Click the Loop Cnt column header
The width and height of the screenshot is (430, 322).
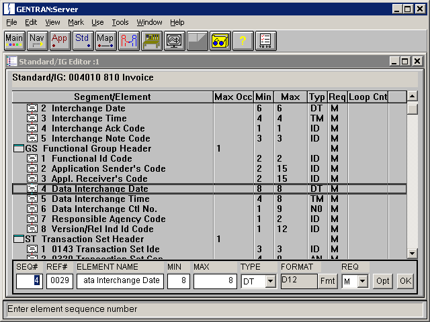368,97
